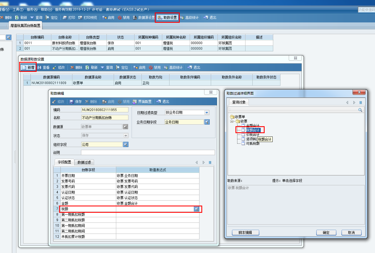The width and height of the screenshot is (375, 253).
Task: Click 功能快捷码 quick code field
Action: 366,10
